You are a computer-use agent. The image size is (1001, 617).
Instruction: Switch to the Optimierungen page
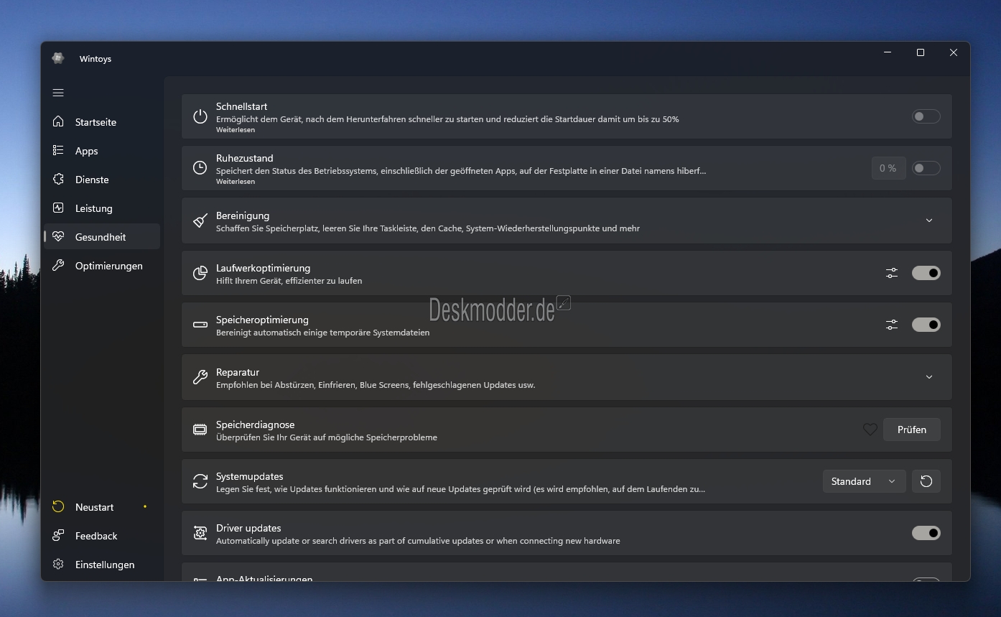point(108,266)
